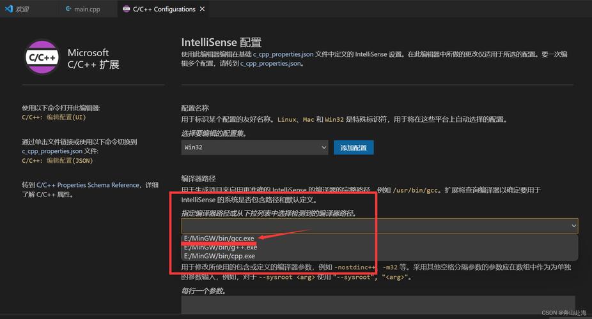Switch to the 欢迎 welcome tab
The width and height of the screenshot is (592, 319).
tap(17, 9)
